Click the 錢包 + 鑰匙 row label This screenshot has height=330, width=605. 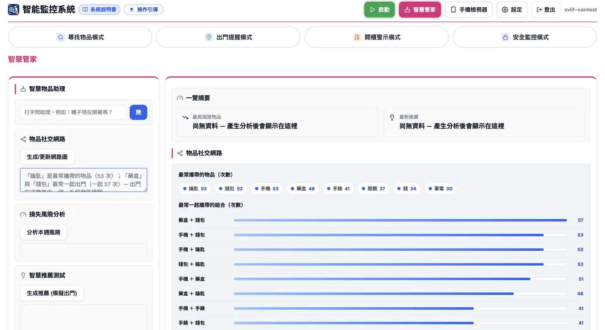(x=192, y=264)
